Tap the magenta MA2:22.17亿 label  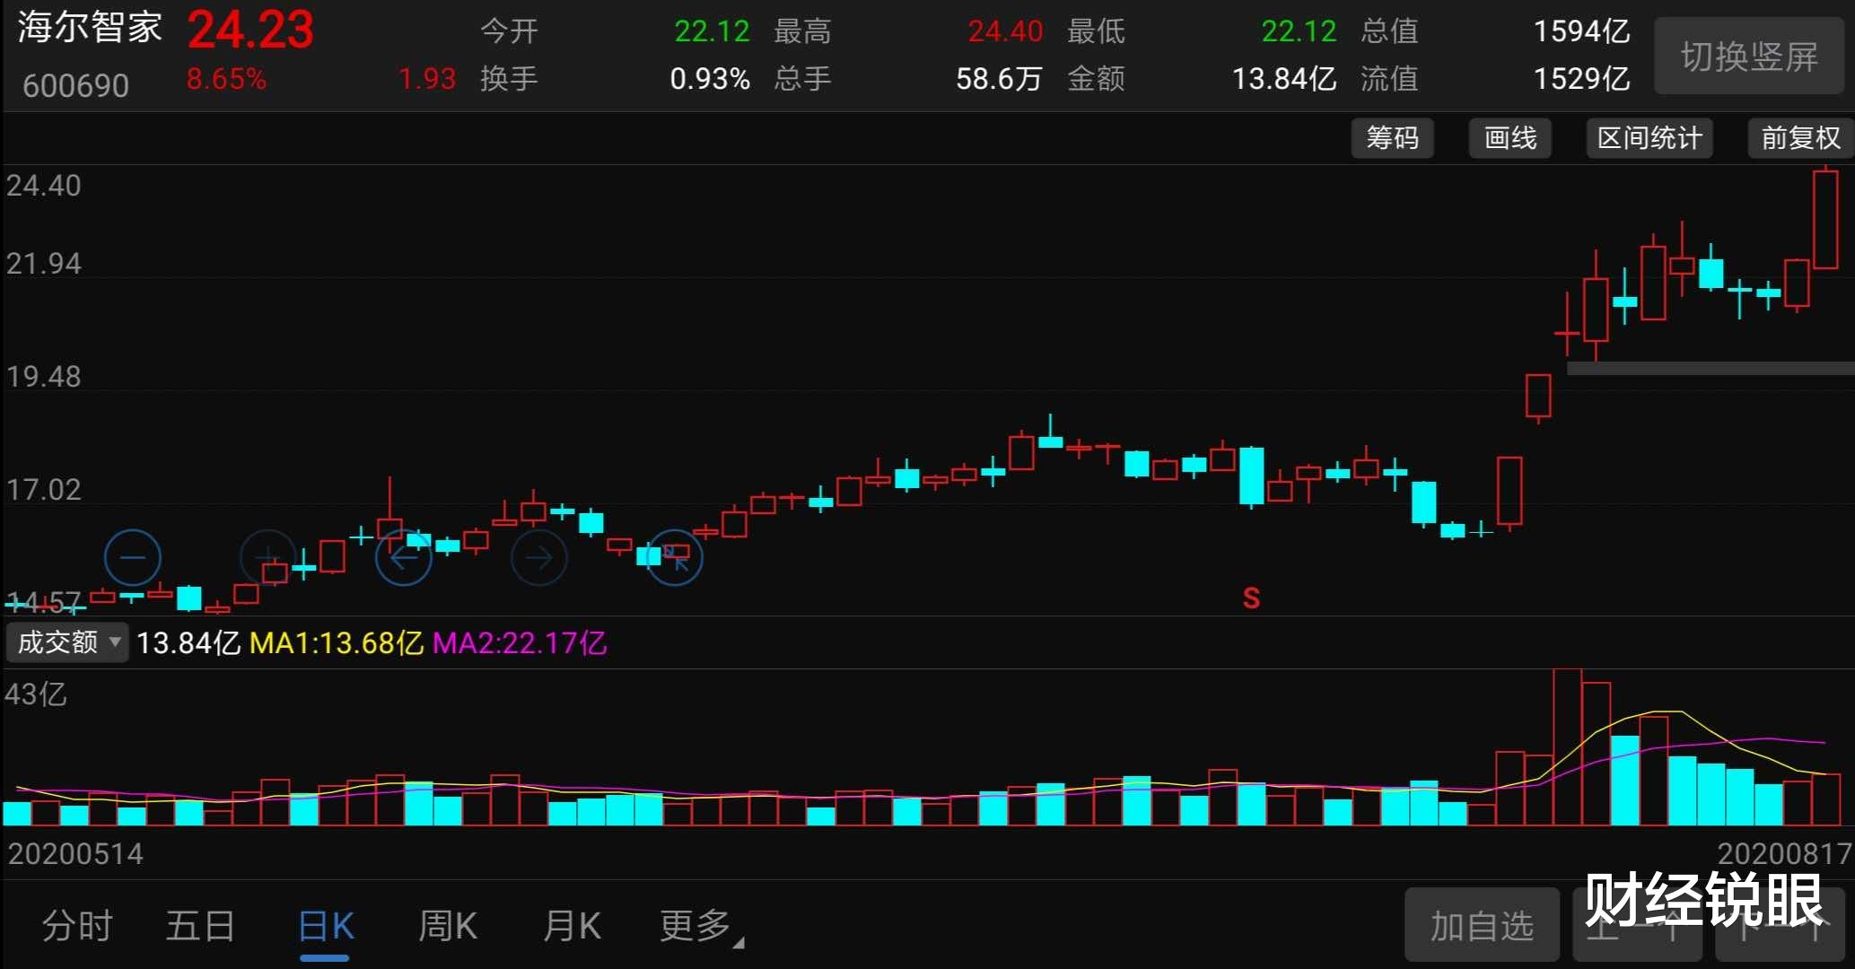520,642
